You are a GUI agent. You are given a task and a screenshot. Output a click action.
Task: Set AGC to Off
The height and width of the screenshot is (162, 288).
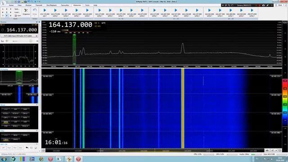click(x=3, y=148)
